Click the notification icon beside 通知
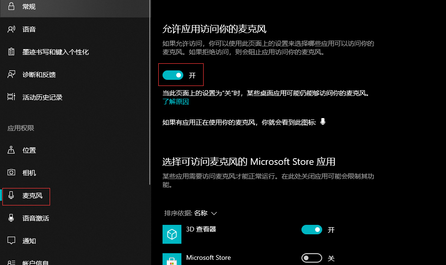Screen dimensions: 446x265 click(x=11, y=241)
